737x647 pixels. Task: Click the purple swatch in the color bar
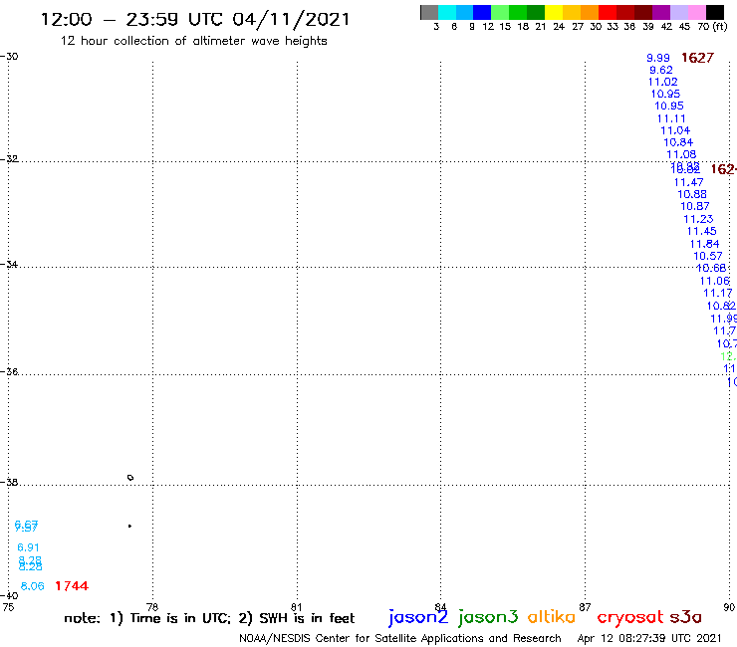coord(661,12)
